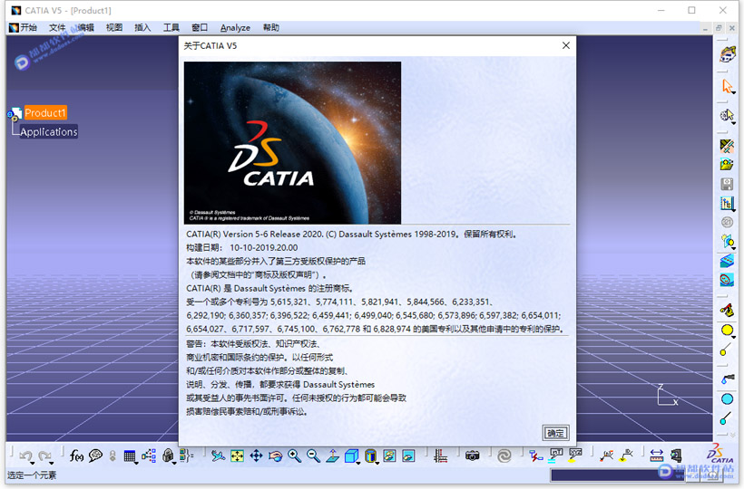Select the Rotate view hand tool

click(275, 455)
